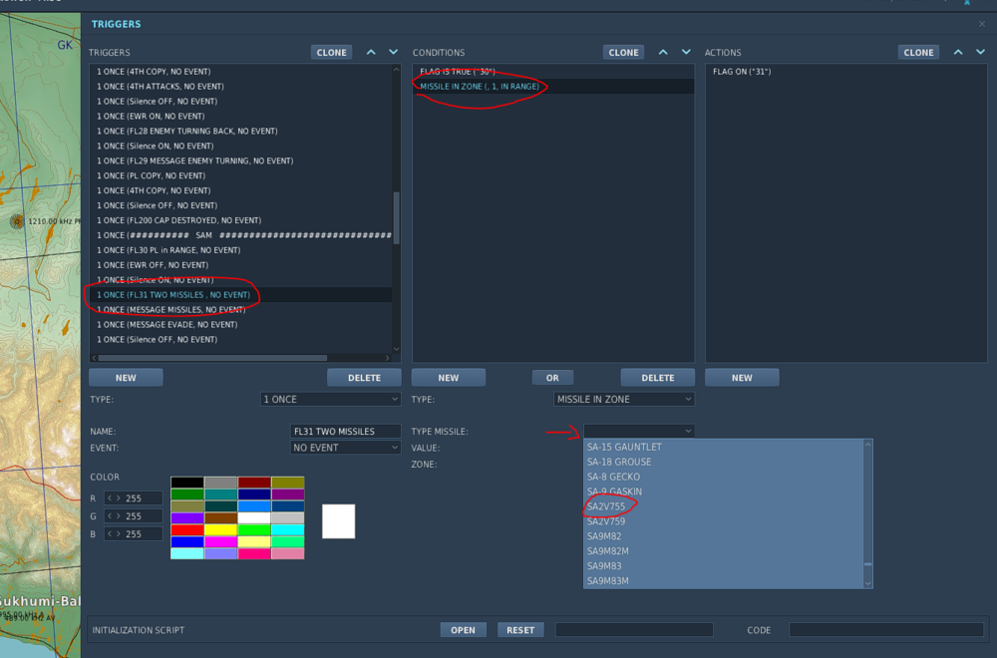This screenshot has width=997, height=658.
Task: Move selected action down with arrow
Action: [980, 52]
